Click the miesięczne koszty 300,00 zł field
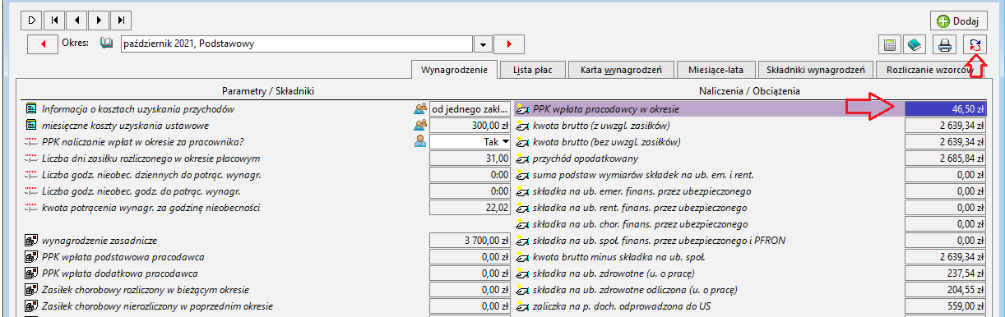Screen dimensions: 1005x317 click(x=470, y=125)
